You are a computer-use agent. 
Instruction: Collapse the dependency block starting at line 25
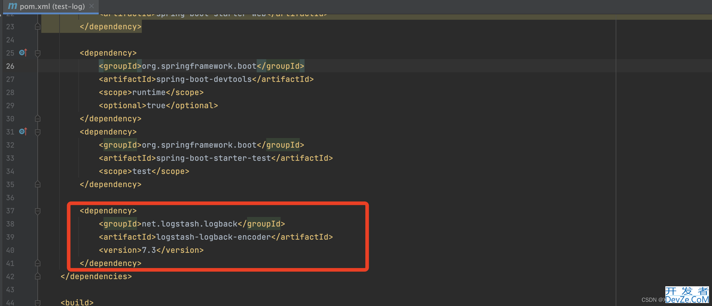[x=38, y=53]
